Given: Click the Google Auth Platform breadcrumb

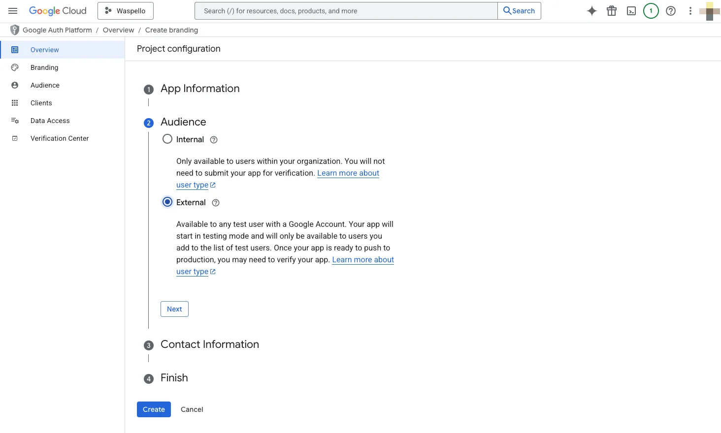Looking at the screenshot, I should coord(57,30).
